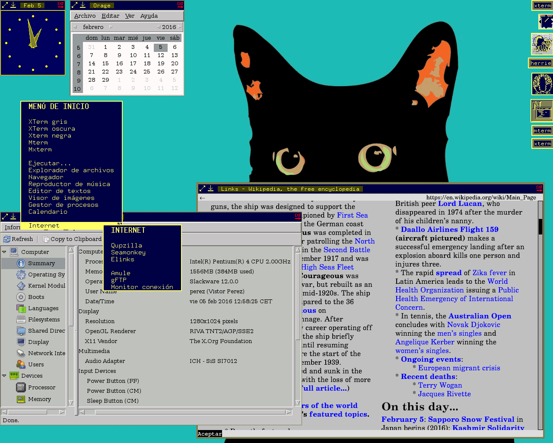Screen dimensions: 553x443
Task: Open Languages icon in sidebar
Action: (21, 308)
